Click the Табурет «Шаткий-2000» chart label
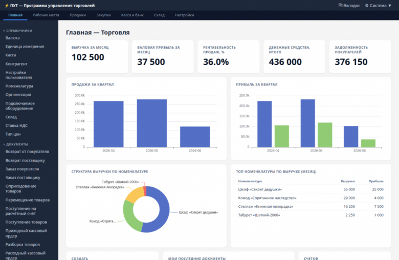Screen dimensions: 399x260 pyautogui.click(x=120, y=182)
